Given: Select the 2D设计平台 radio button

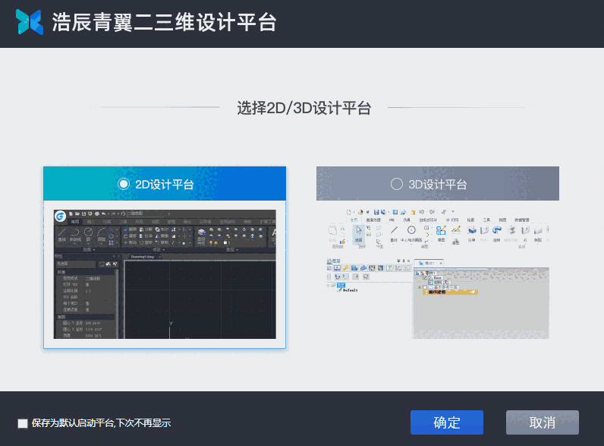Looking at the screenshot, I should (x=124, y=184).
